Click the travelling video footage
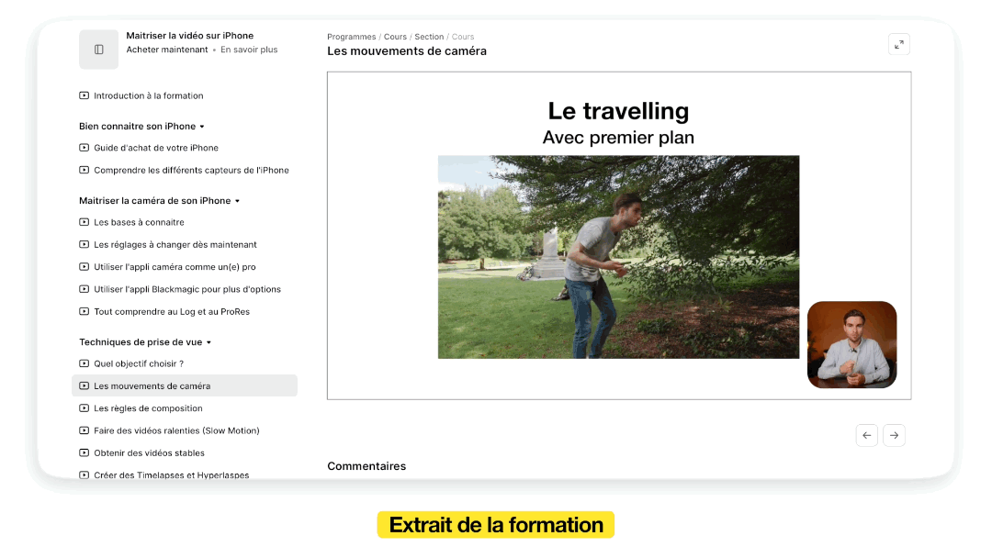Viewport: 992px width, 558px height. click(x=618, y=257)
